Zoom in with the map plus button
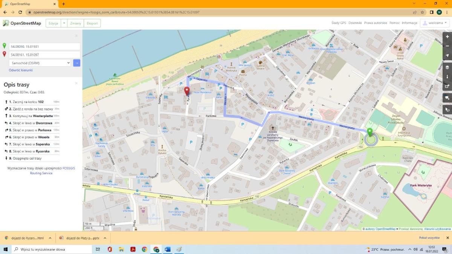Viewport: 452px width, 254px height. click(x=447, y=37)
